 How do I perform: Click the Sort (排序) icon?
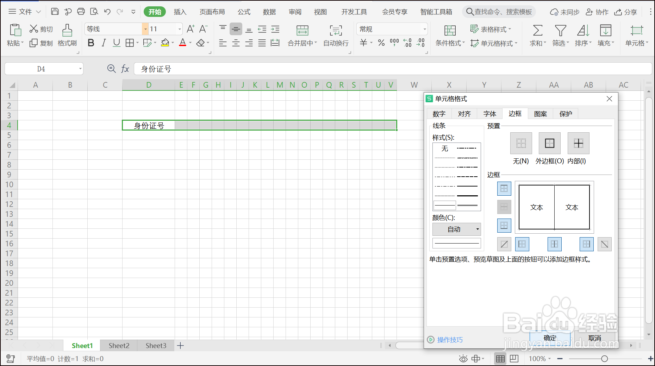point(583,35)
